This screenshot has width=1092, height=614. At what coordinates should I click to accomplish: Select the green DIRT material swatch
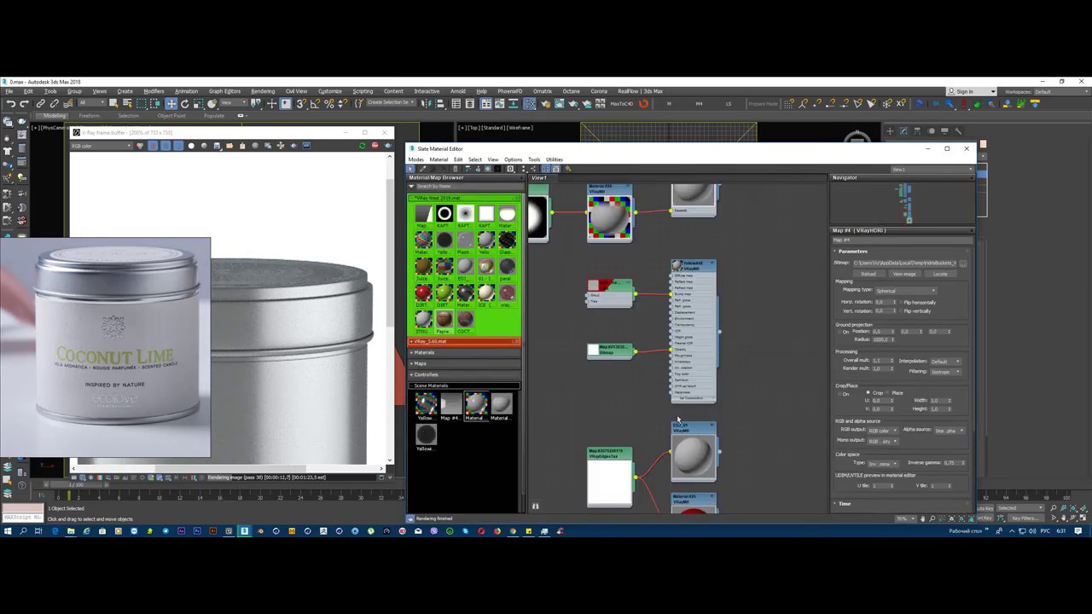(444, 294)
